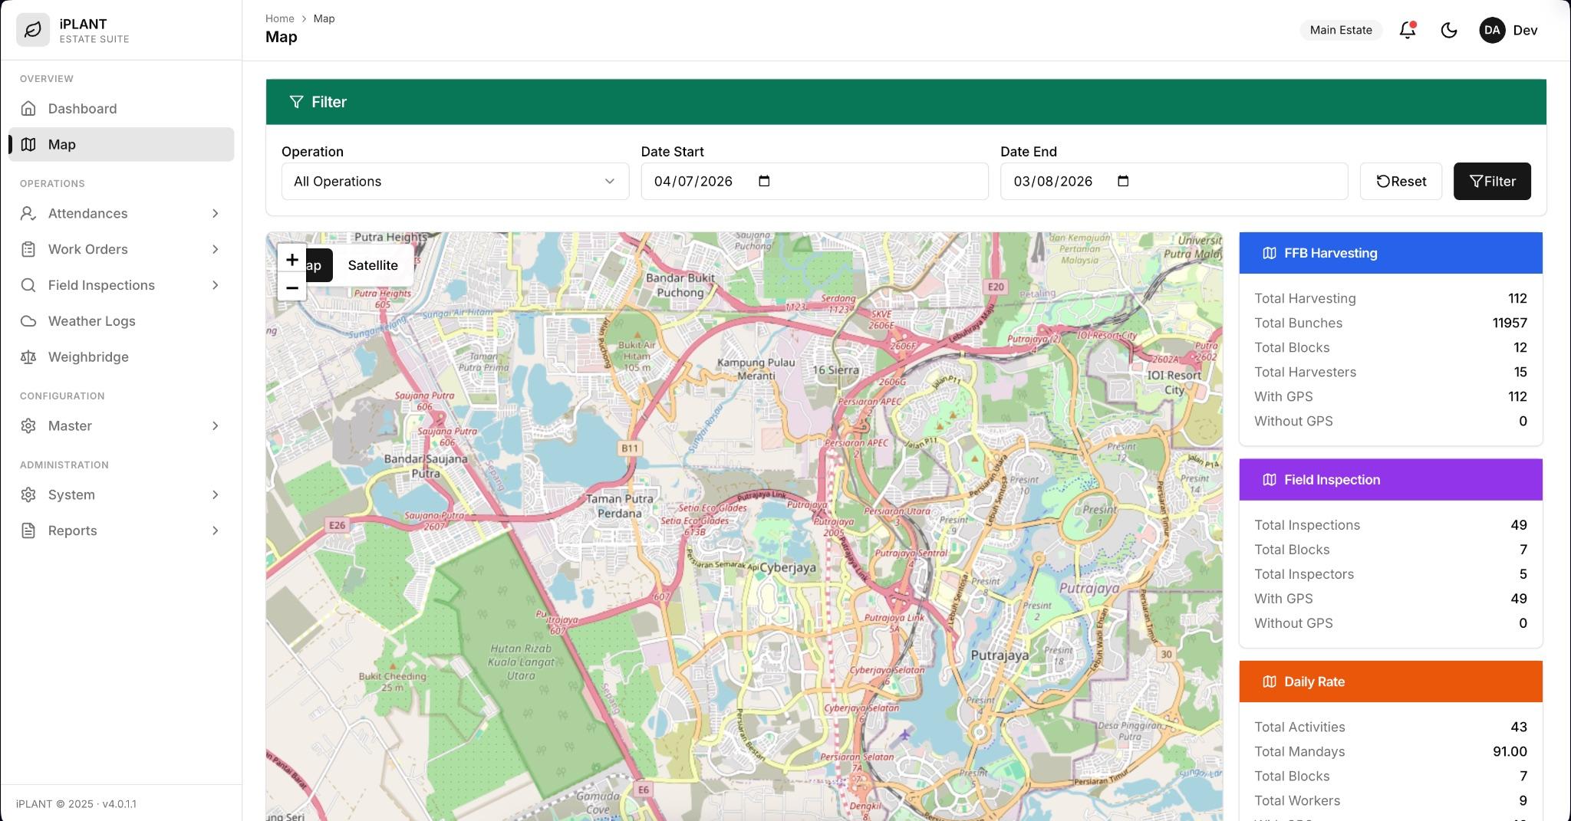This screenshot has height=821, width=1571.
Task: Go to Dashboard in sidebar
Action: pyautogui.click(x=121, y=108)
